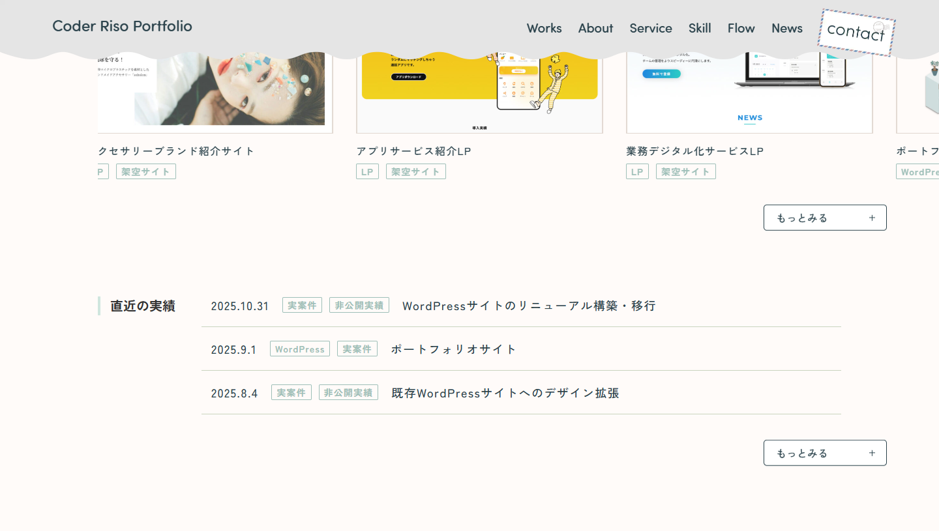Screen dimensions: 939x531
Task: Open the Skill section from navigation
Action: click(x=700, y=28)
